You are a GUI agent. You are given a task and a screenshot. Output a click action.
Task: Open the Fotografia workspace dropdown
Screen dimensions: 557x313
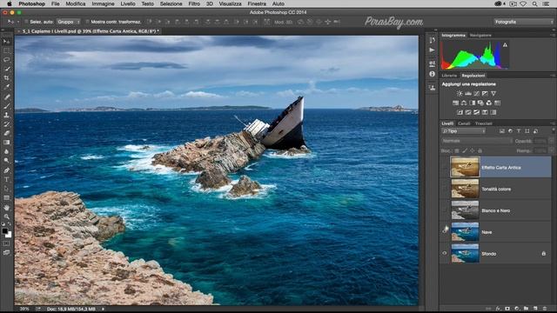[x=523, y=22]
